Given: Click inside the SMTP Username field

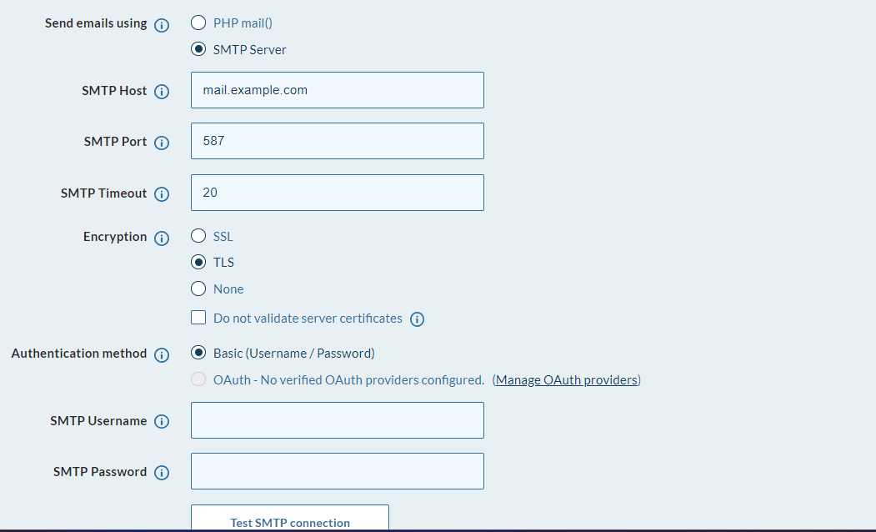Looking at the screenshot, I should (x=337, y=420).
